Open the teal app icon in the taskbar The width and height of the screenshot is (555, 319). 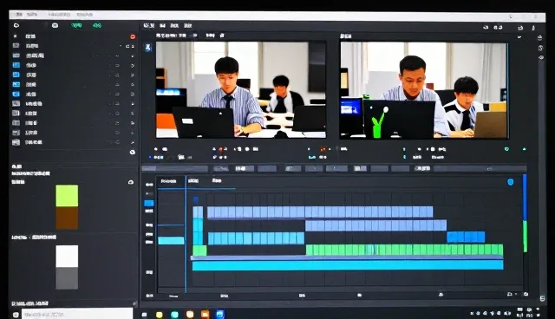[174, 315]
